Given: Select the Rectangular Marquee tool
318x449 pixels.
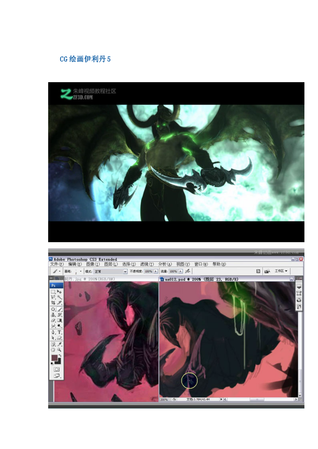Looking at the screenshot, I should pyautogui.click(x=53, y=292).
